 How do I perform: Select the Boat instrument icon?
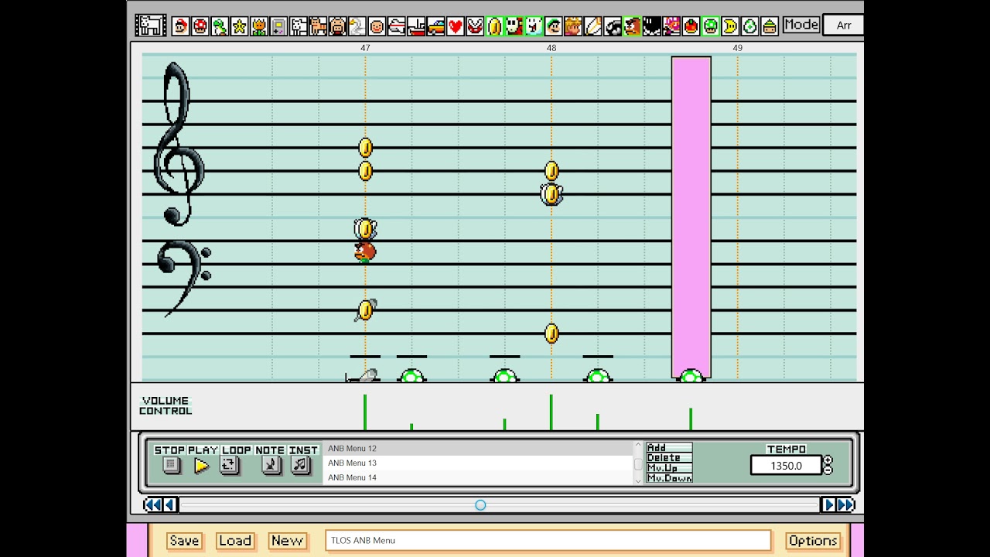(416, 26)
